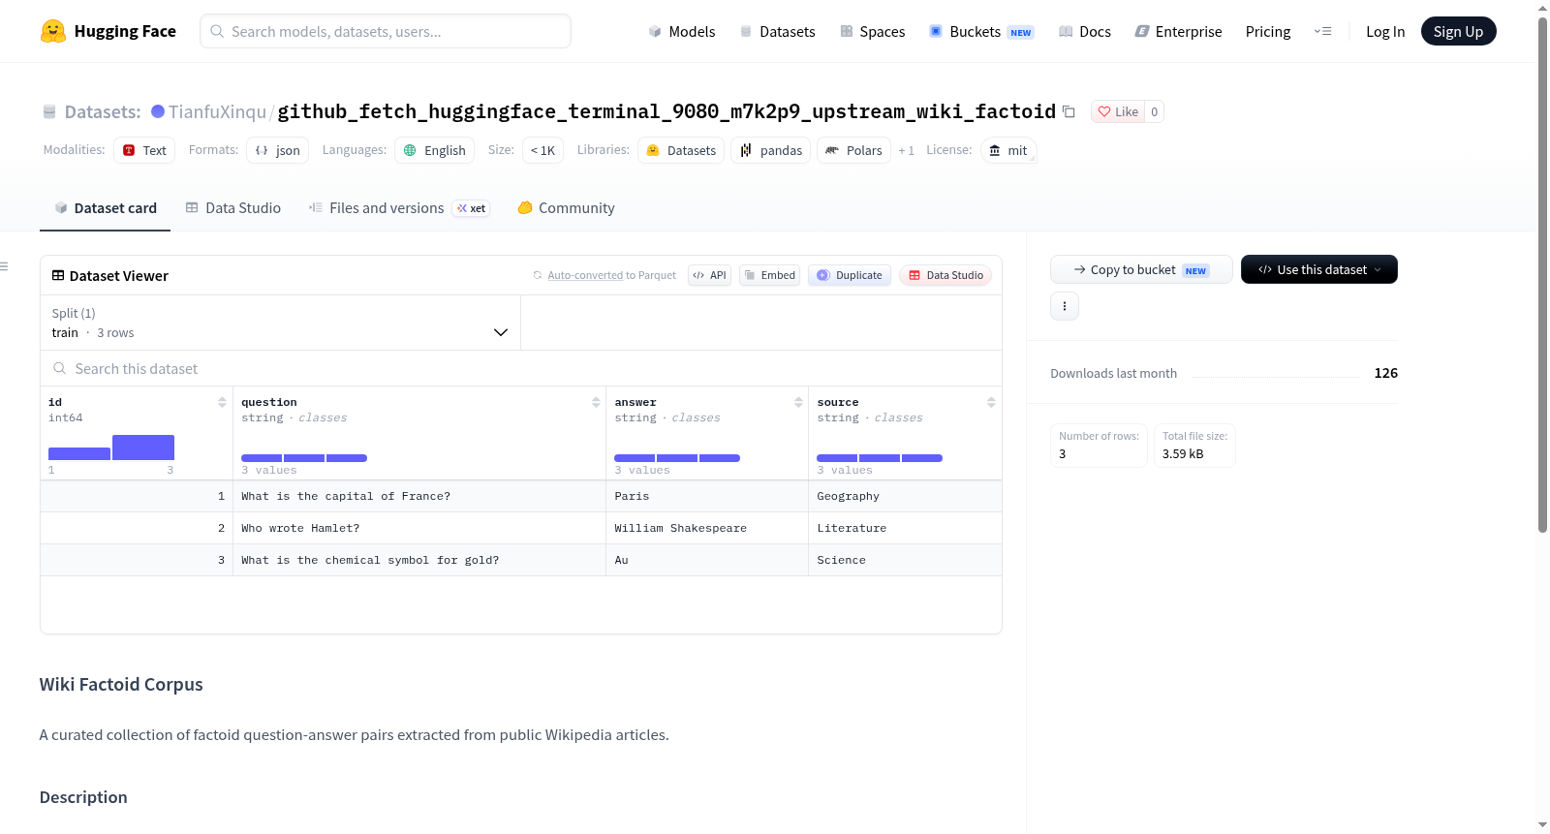The height and width of the screenshot is (834, 1550).
Task: Focus the Search this dataset field
Action: [521, 368]
